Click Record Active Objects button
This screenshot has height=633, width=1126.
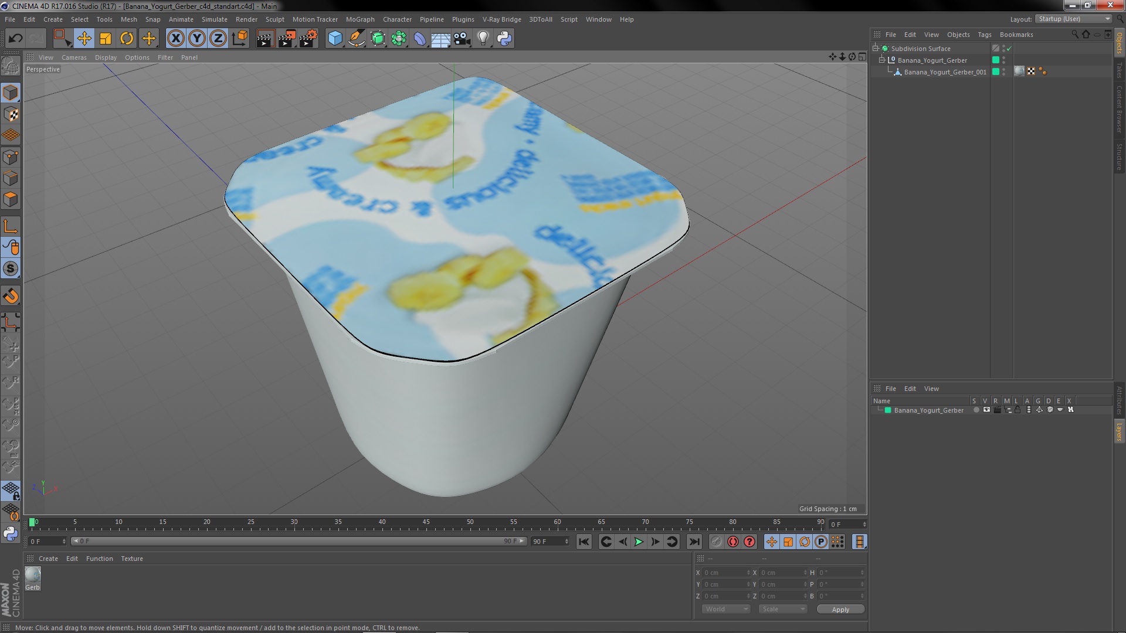coord(716,542)
